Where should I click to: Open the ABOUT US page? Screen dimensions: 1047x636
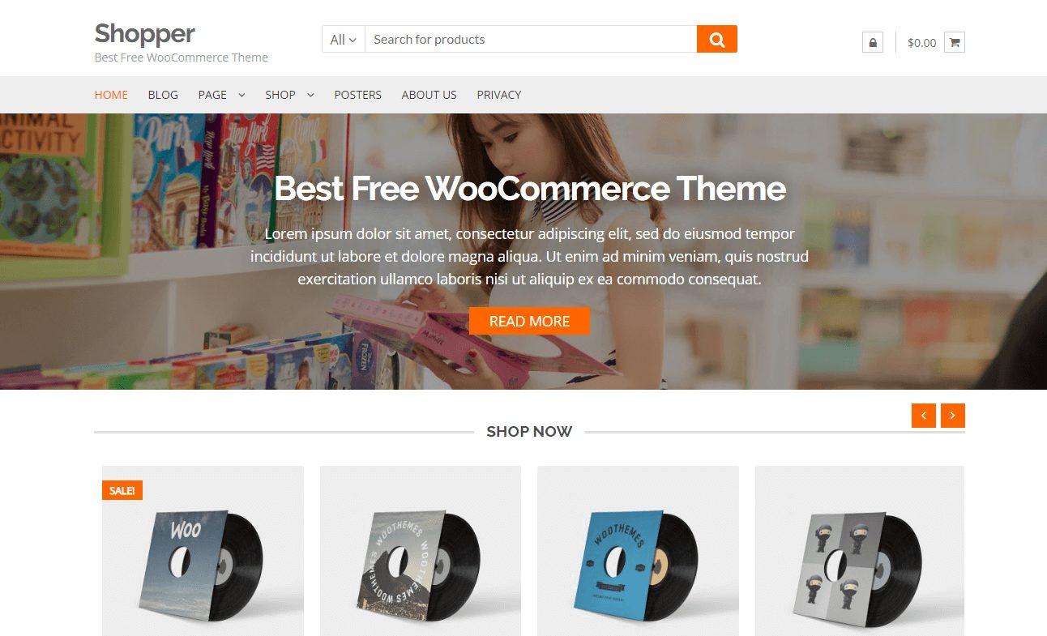coord(429,95)
